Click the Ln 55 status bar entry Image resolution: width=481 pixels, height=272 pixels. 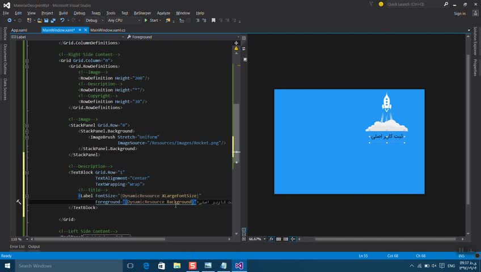[x=363, y=256]
